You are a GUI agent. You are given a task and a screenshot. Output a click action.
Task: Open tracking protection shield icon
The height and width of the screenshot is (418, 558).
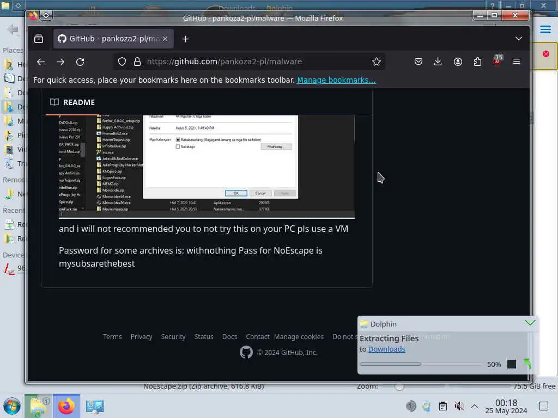coord(122,62)
